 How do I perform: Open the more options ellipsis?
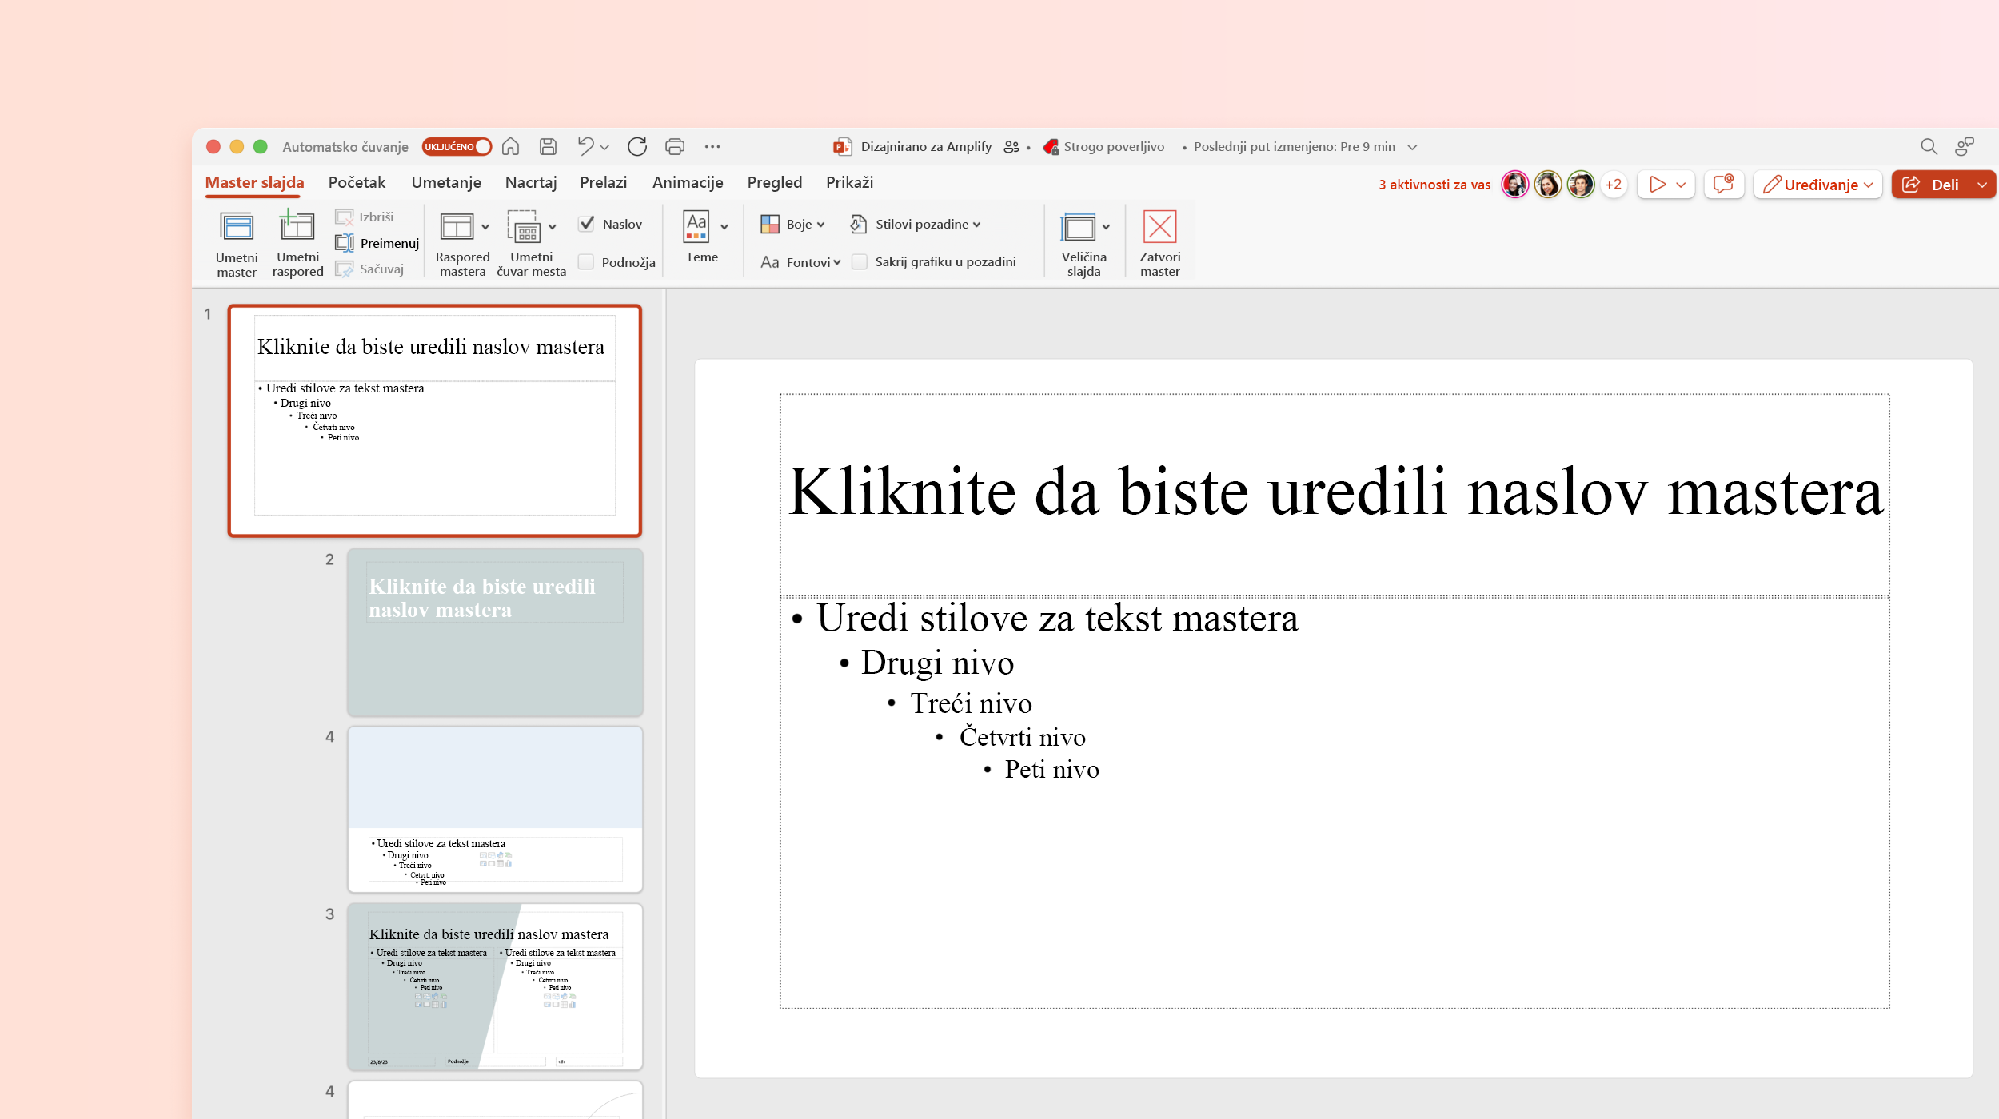712,146
